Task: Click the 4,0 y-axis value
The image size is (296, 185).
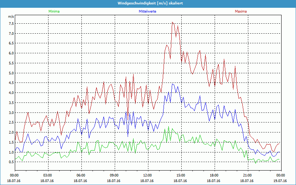Action: (11, 93)
